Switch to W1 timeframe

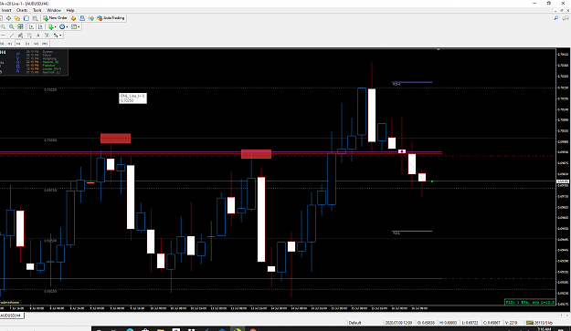[36, 44]
